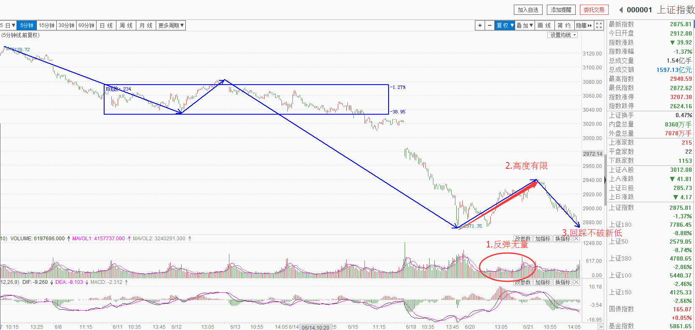Click the 下跌家数 1153 entry
The width and height of the screenshot is (695, 330).
coord(650,161)
